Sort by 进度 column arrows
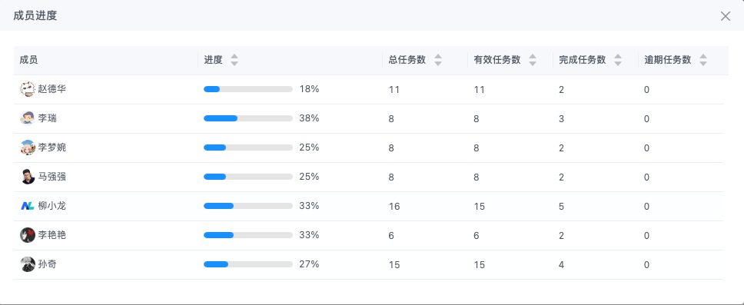Screen dimensions: 744x305 click(234, 60)
